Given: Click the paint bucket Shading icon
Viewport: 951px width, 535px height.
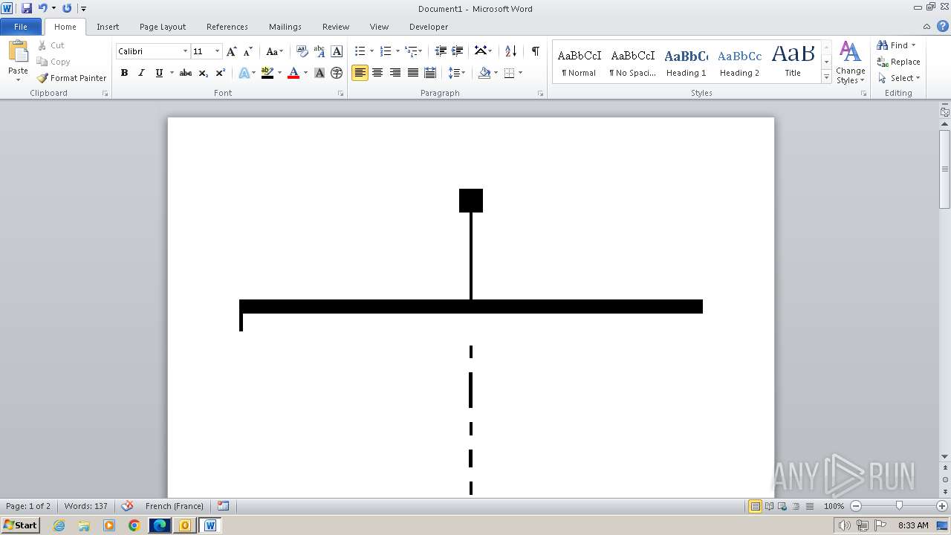Looking at the screenshot, I should point(484,73).
